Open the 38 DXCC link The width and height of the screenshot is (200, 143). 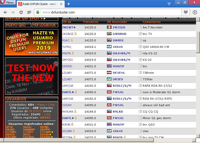click(35, 111)
